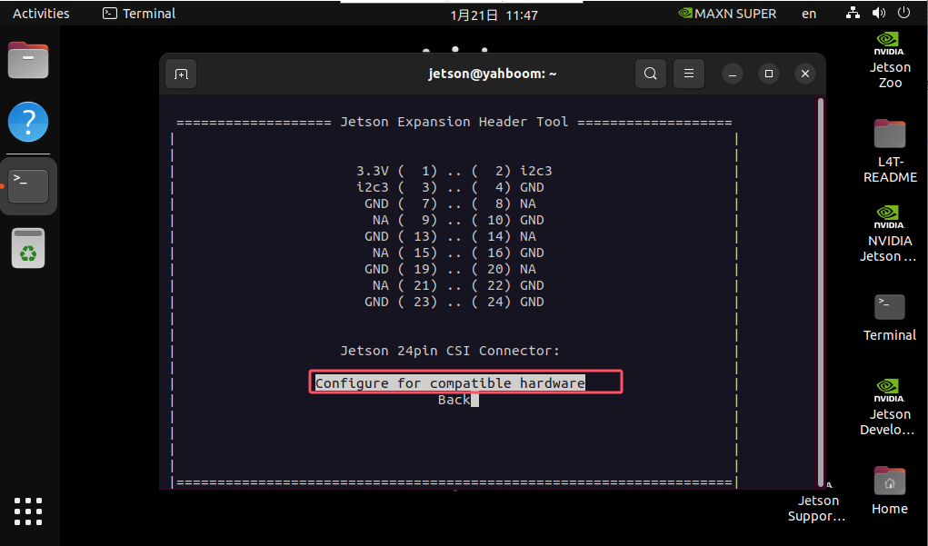928x546 pixels.
Task: Open the Files app in the dock
Action: coord(28,60)
